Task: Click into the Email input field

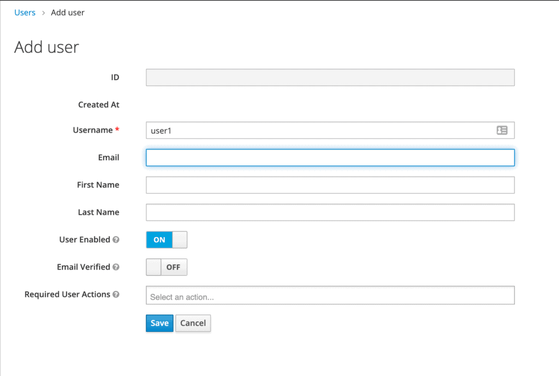Action: [x=330, y=157]
